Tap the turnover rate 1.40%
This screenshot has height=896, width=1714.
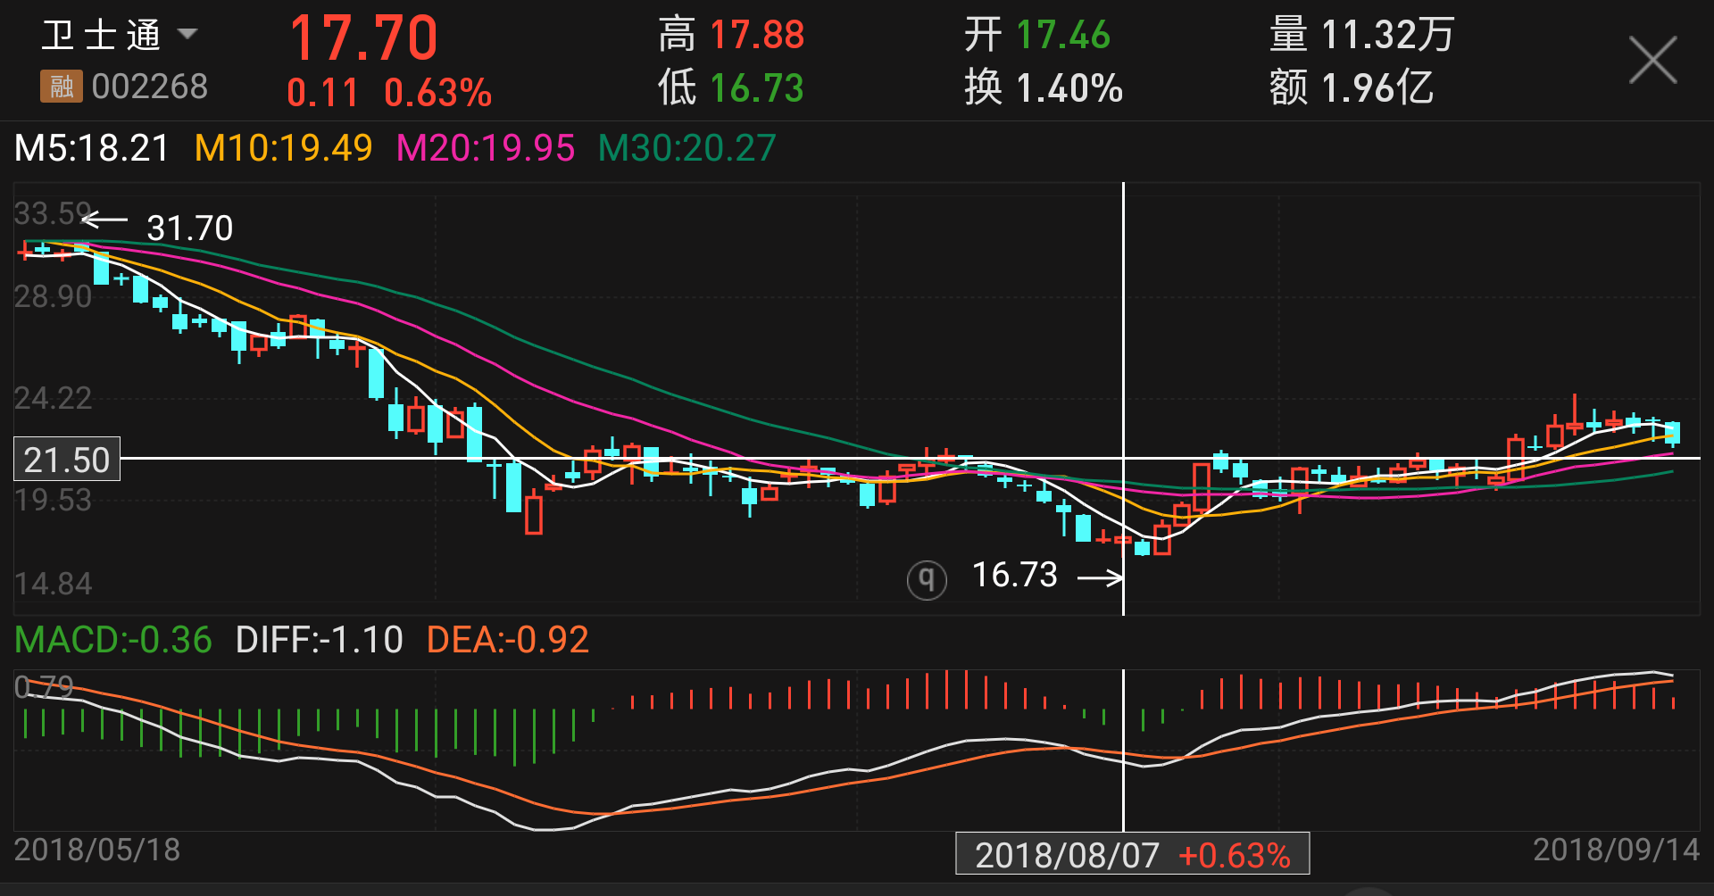(1069, 88)
